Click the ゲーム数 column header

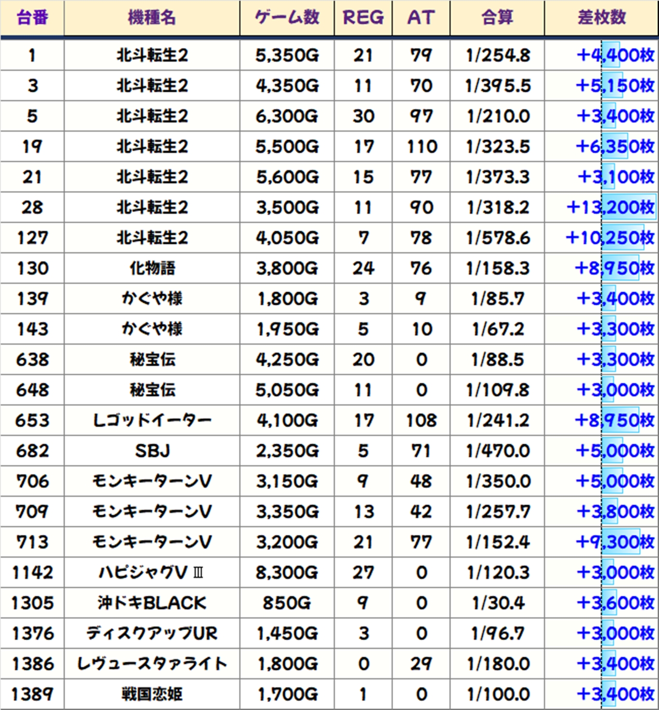(287, 18)
